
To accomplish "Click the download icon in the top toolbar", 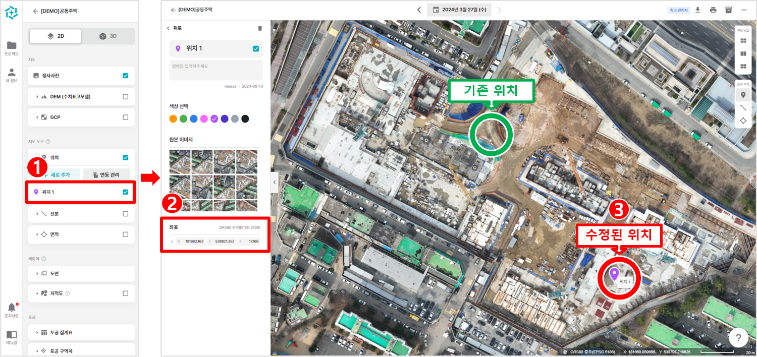I will coord(697,10).
